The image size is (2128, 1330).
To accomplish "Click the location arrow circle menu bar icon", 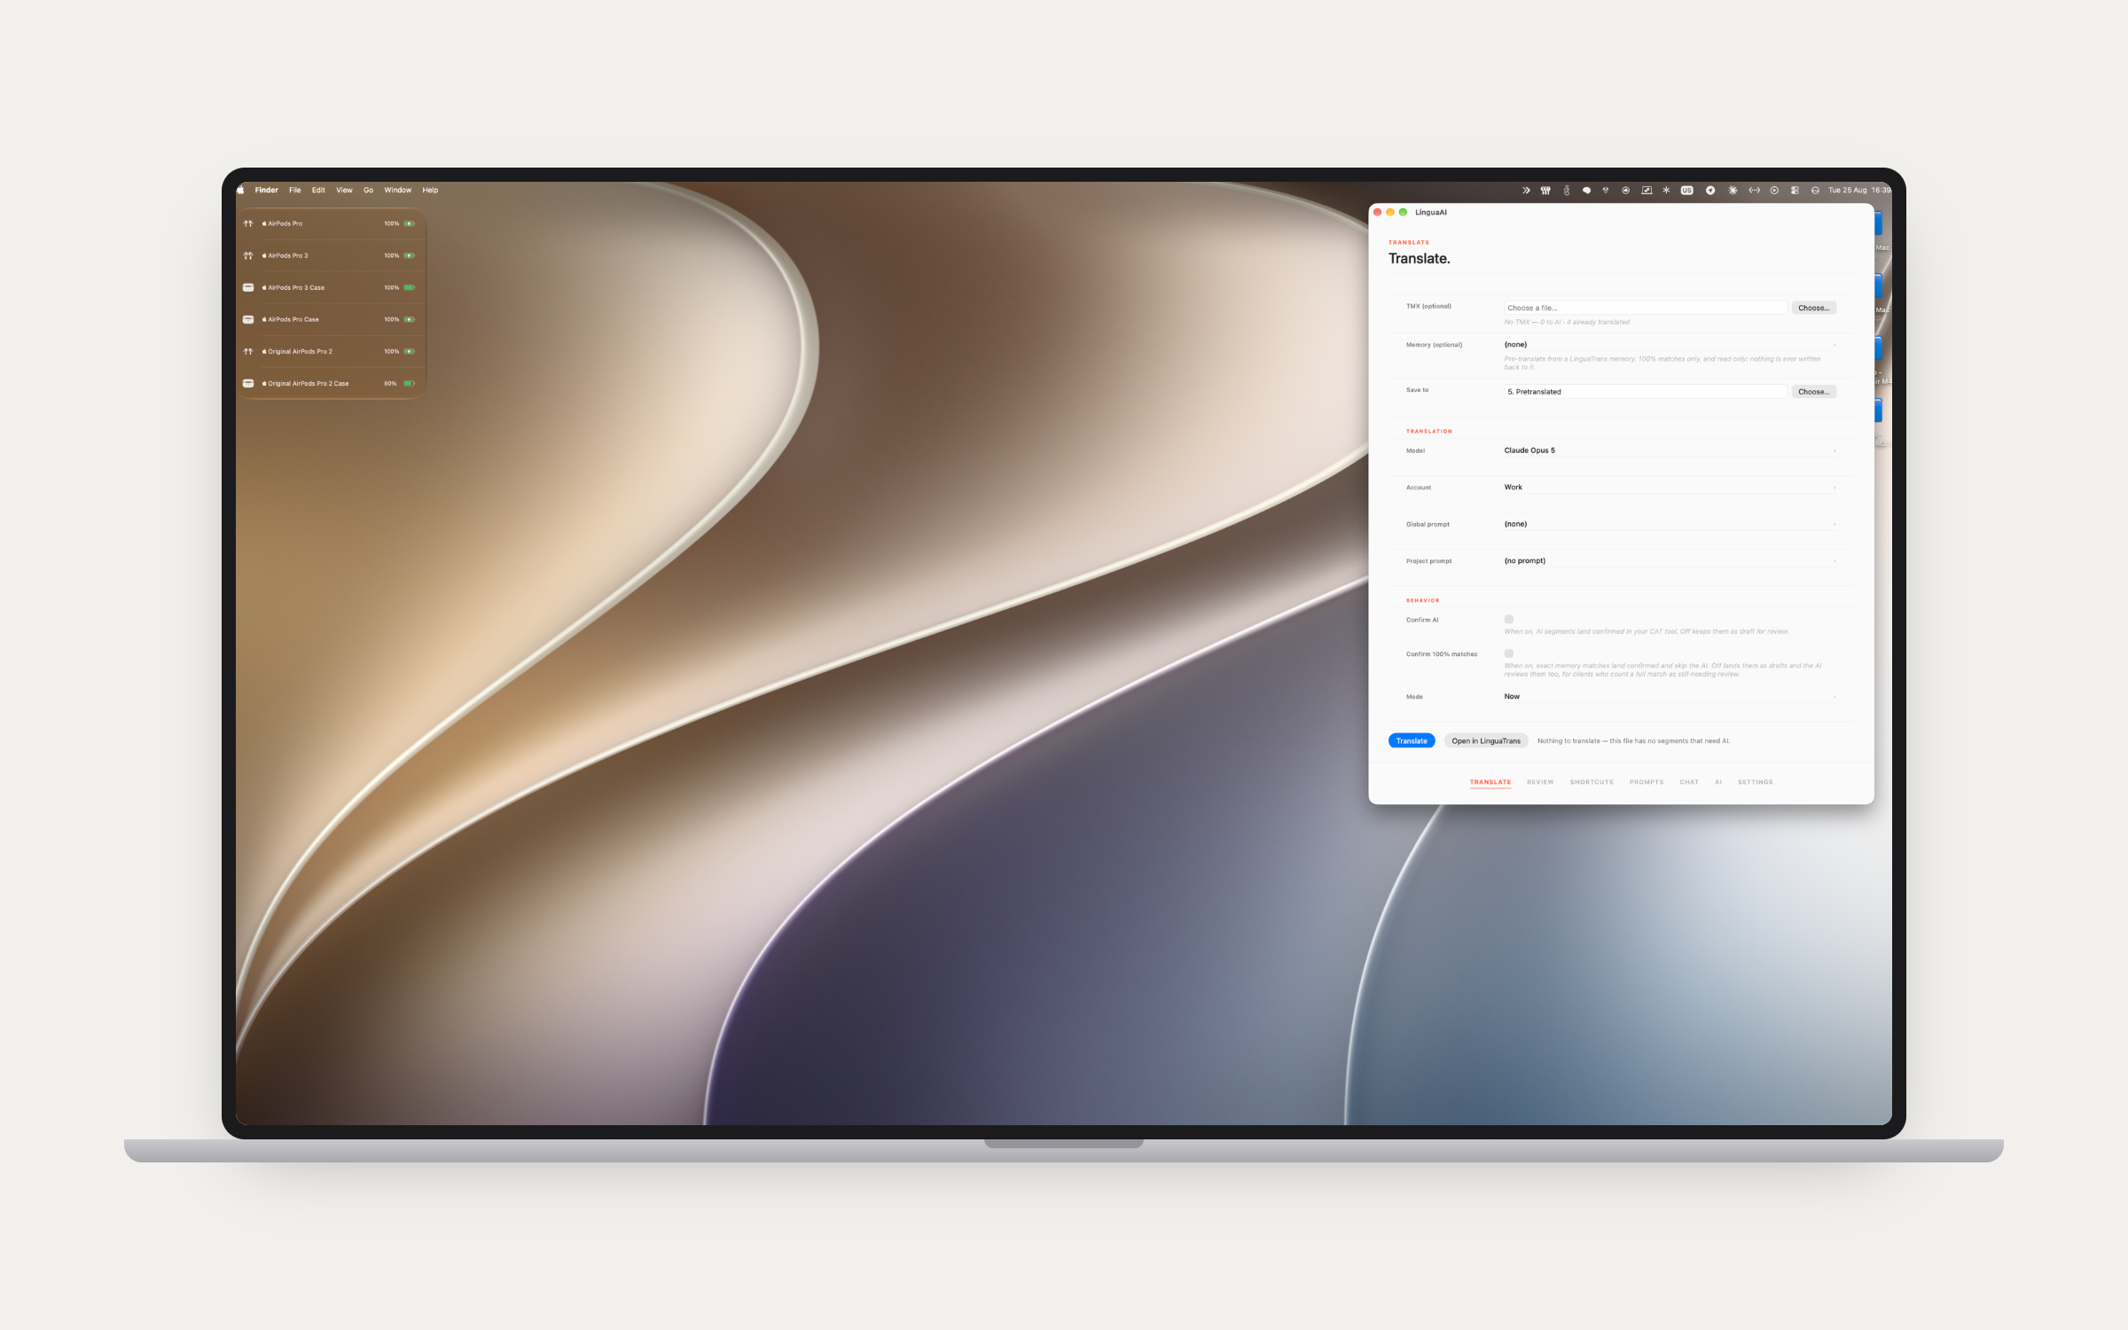I will [x=1710, y=190].
